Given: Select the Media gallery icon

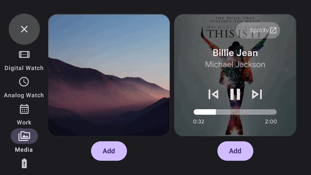Looking at the screenshot, I should pyautogui.click(x=24, y=136).
